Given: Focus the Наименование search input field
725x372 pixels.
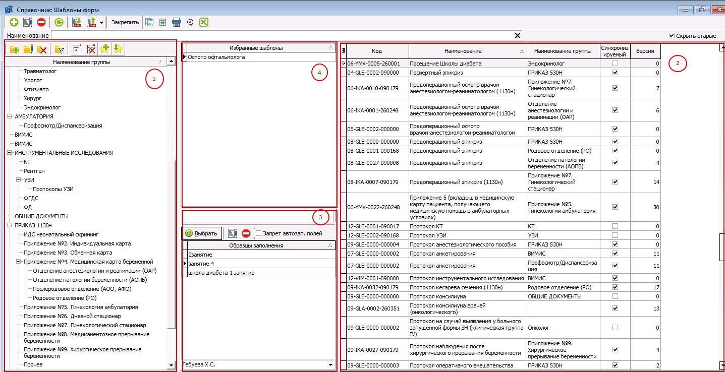Looking at the screenshot, I should 283,35.
